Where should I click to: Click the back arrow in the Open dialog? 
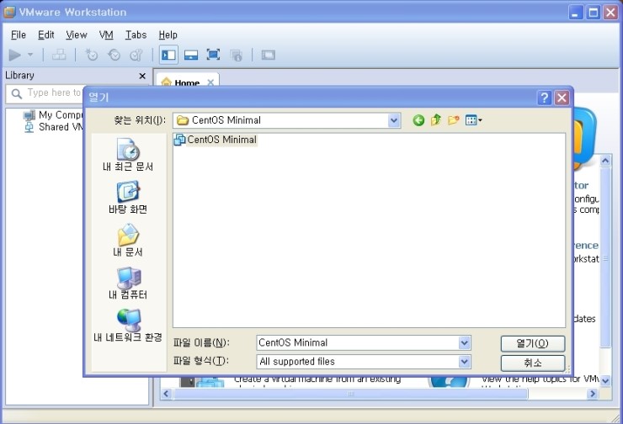[418, 120]
